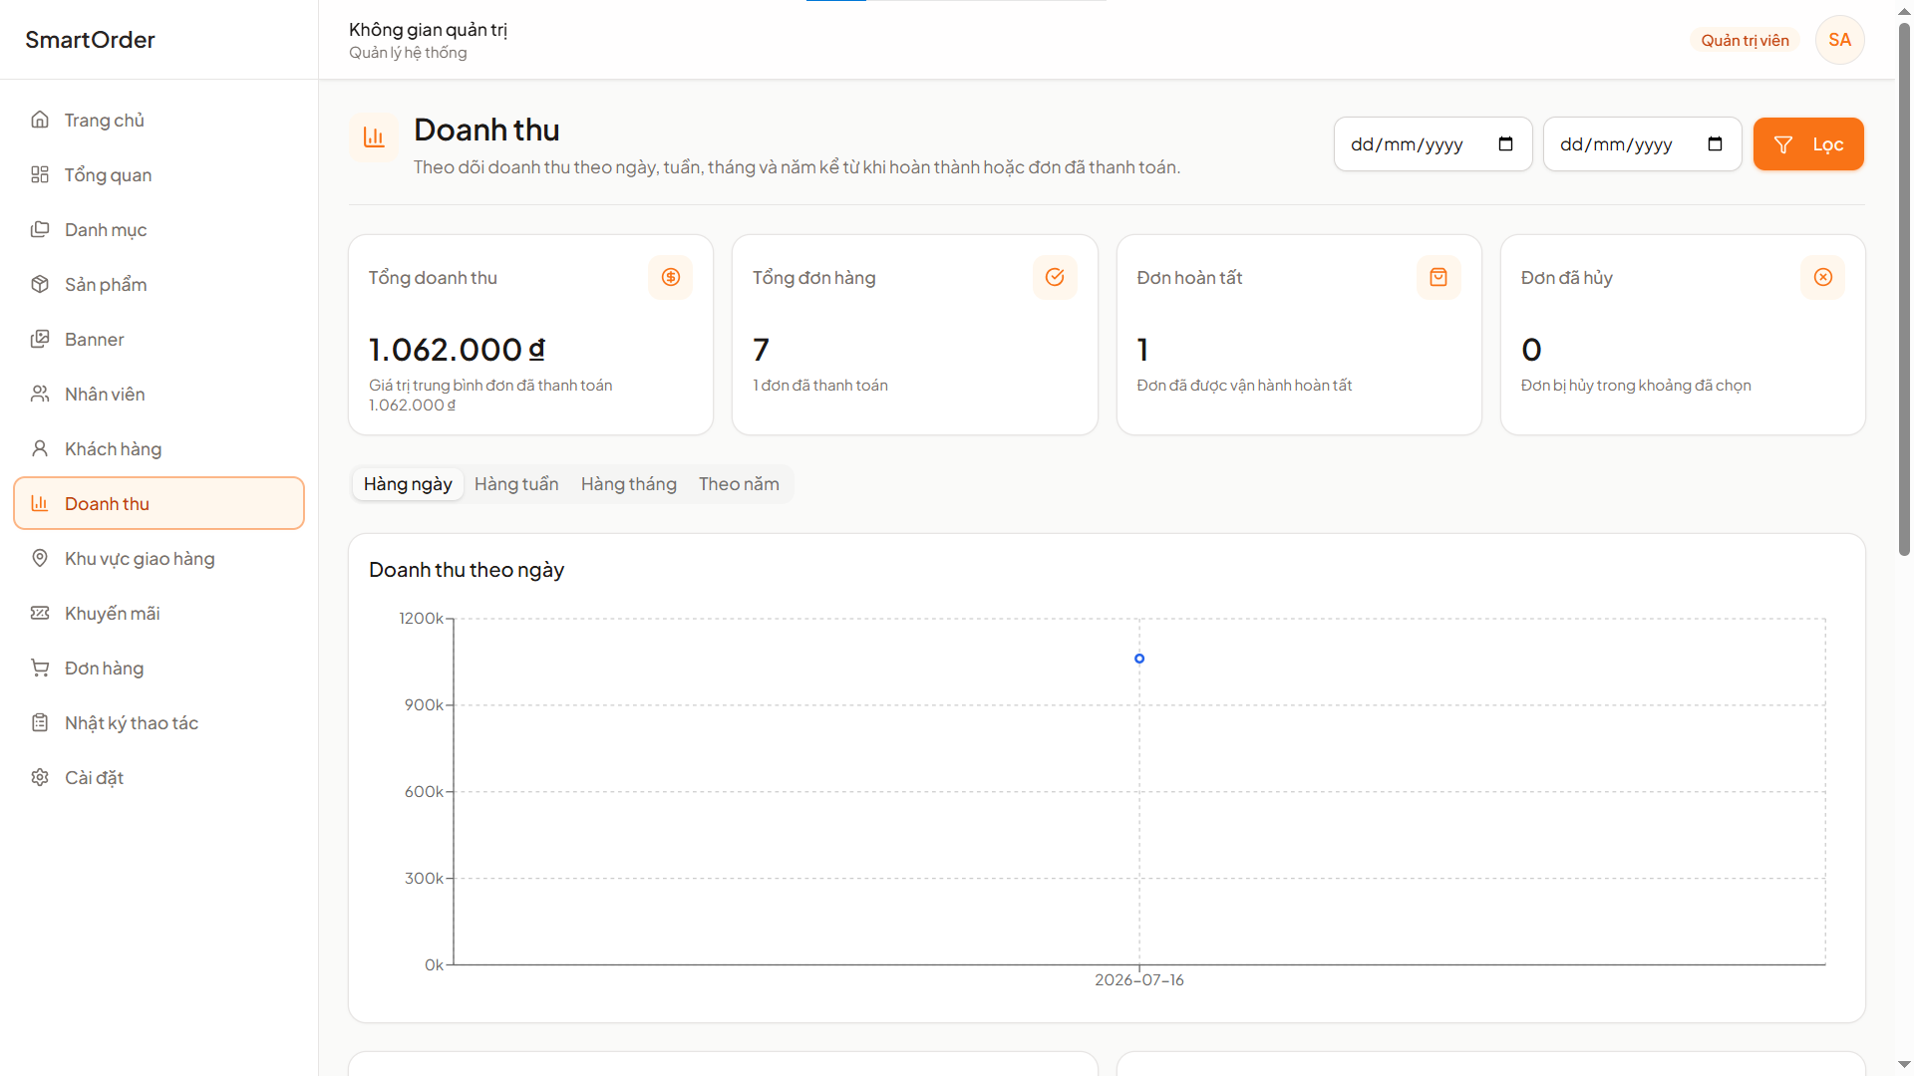Click the end date dd/mm/yyyy field
Image resolution: width=1914 pixels, height=1076 pixels.
coord(1642,144)
